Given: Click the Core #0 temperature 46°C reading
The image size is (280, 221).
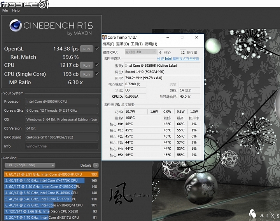Looking at the screenshot, I should tap(142, 124).
